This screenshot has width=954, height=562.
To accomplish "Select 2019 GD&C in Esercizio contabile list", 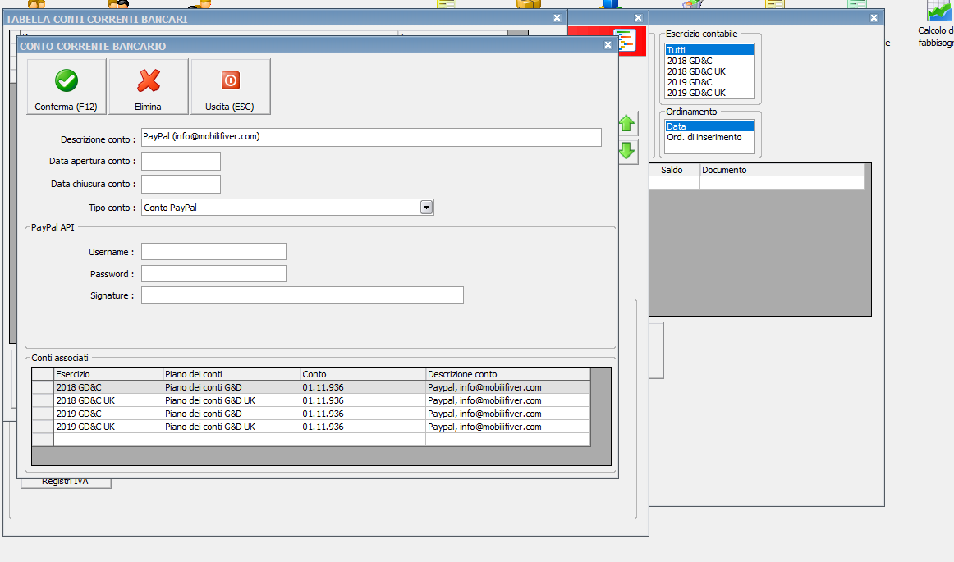I will [x=709, y=82].
